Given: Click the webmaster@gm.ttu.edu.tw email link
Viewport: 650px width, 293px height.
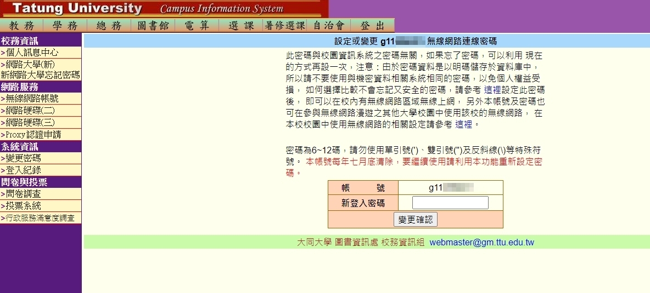Looking at the screenshot, I should click(481, 242).
